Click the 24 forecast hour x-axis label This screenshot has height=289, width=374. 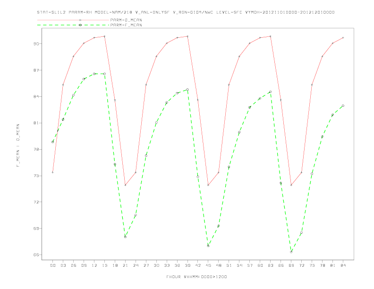tap(136, 265)
